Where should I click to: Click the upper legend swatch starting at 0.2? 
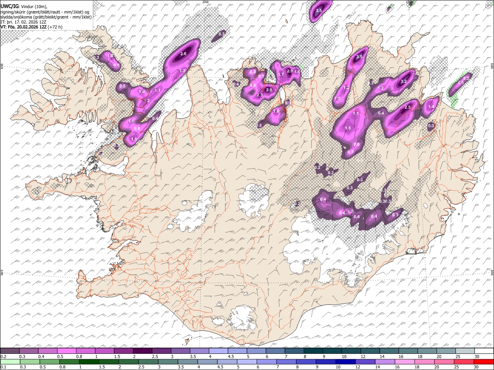(x=10, y=351)
